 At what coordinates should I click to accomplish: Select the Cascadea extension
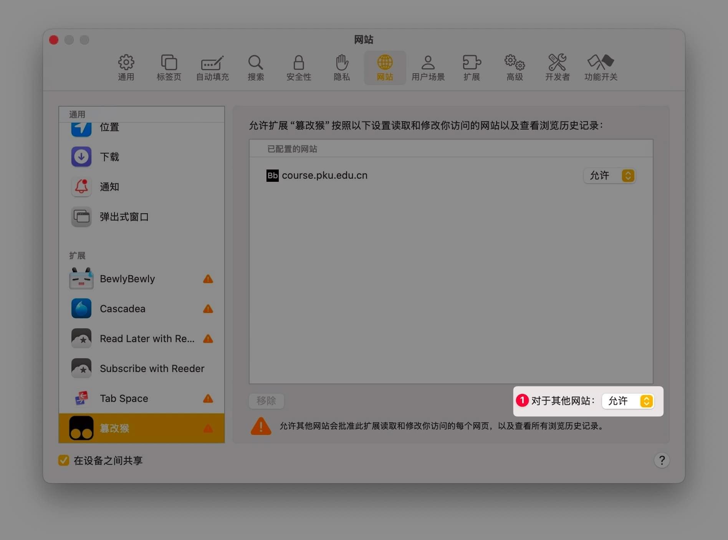coord(122,309)
